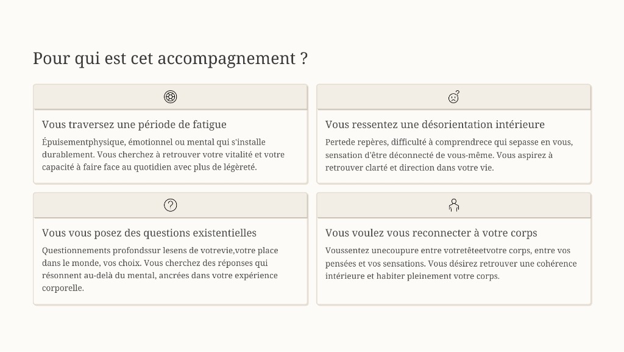Select heading 'Vous vous posez des questions existentielles'
Screen dimensions: 624x352
[x=149, y=233]
